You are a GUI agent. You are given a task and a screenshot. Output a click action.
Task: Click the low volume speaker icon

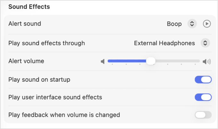(x=103, y=61)
